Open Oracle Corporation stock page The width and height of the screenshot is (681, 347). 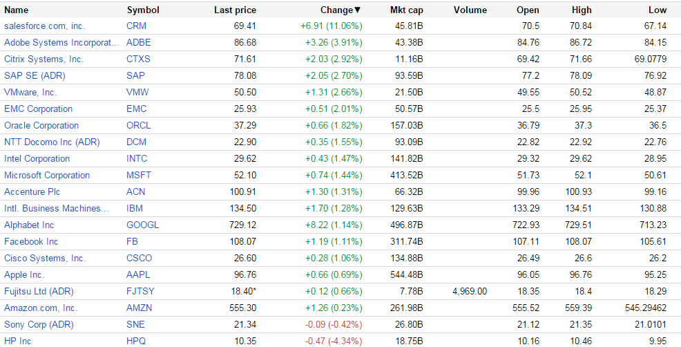pyautogui.click(x=41, y=125)
